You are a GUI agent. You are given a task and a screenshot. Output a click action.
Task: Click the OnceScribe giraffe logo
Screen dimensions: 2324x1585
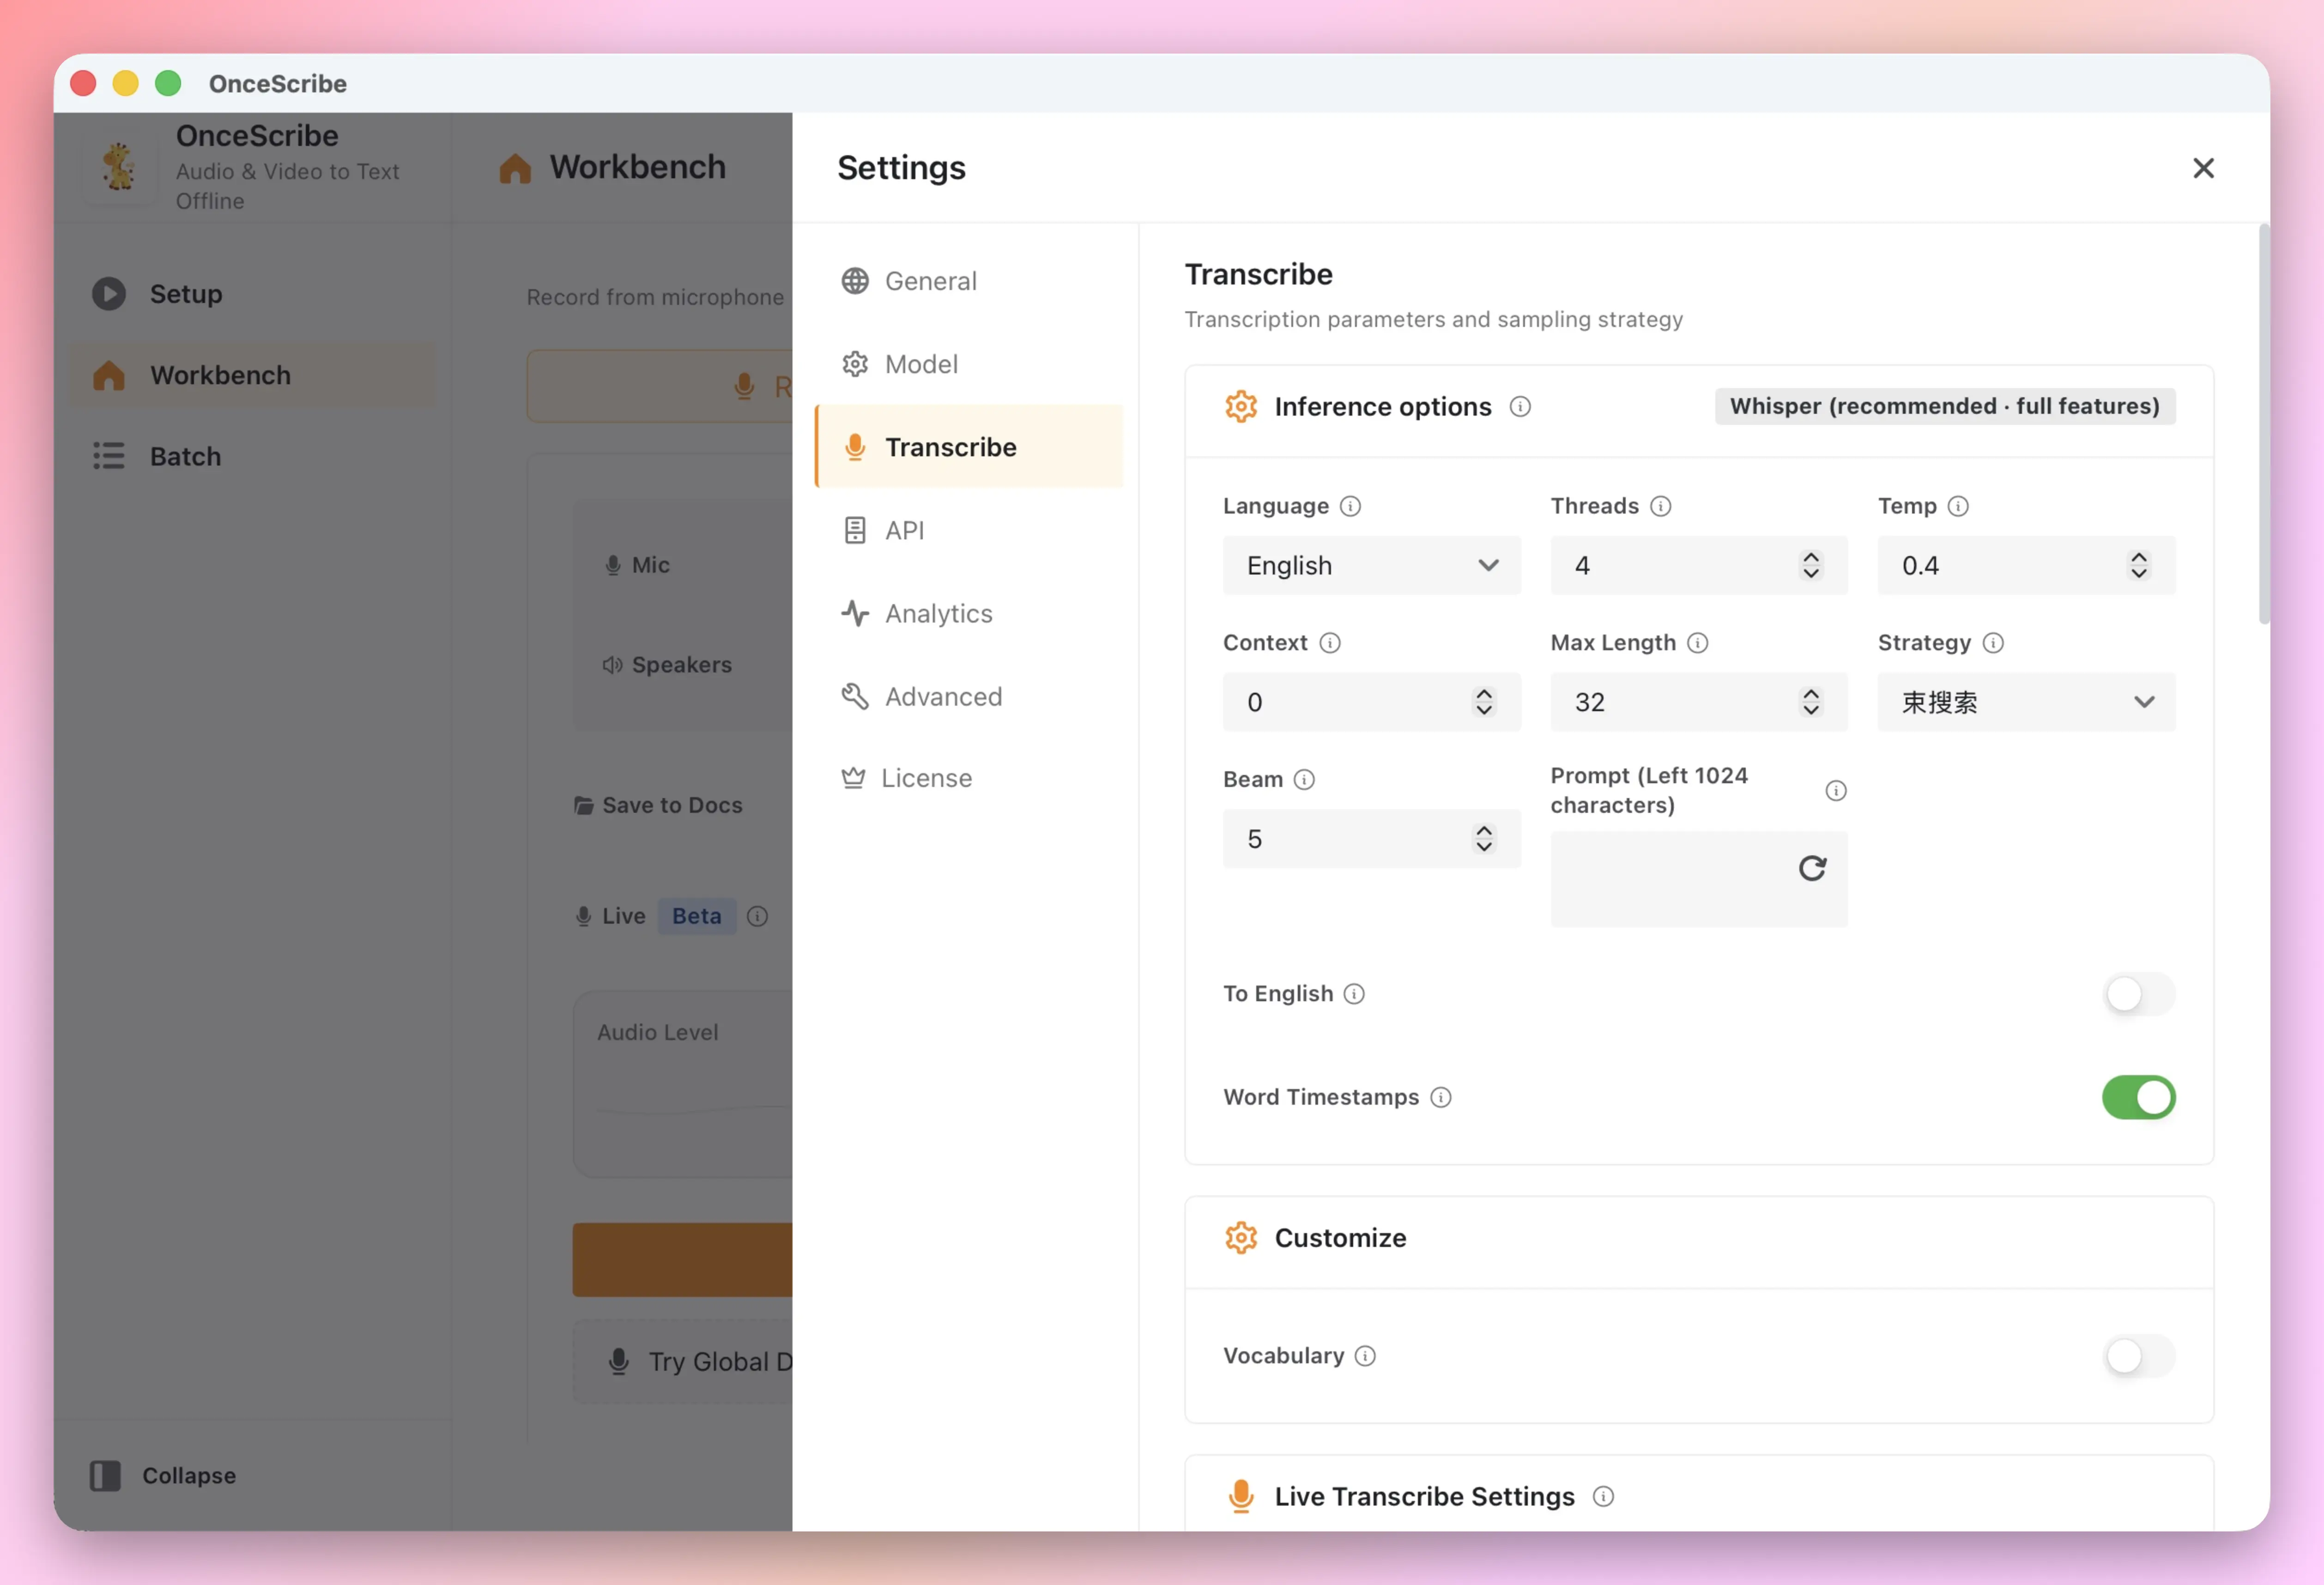click(x=119, y=167)
